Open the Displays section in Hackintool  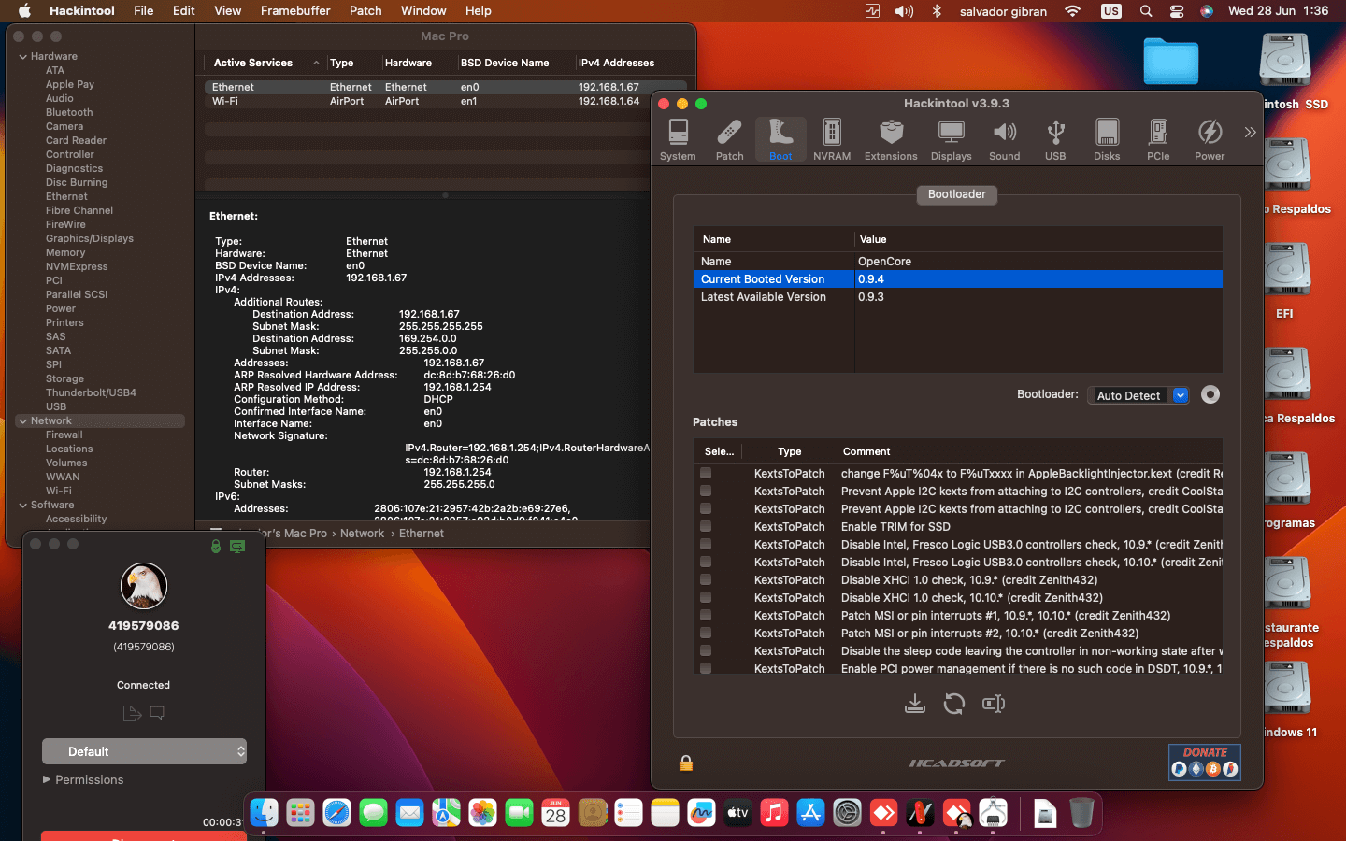(952, 140)
